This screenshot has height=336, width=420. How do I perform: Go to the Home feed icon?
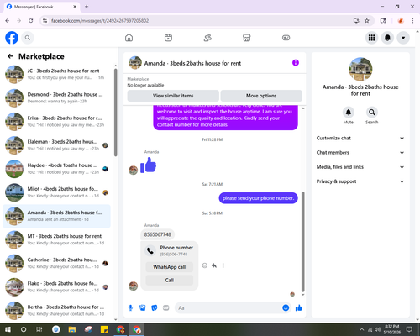pos(129,38)
